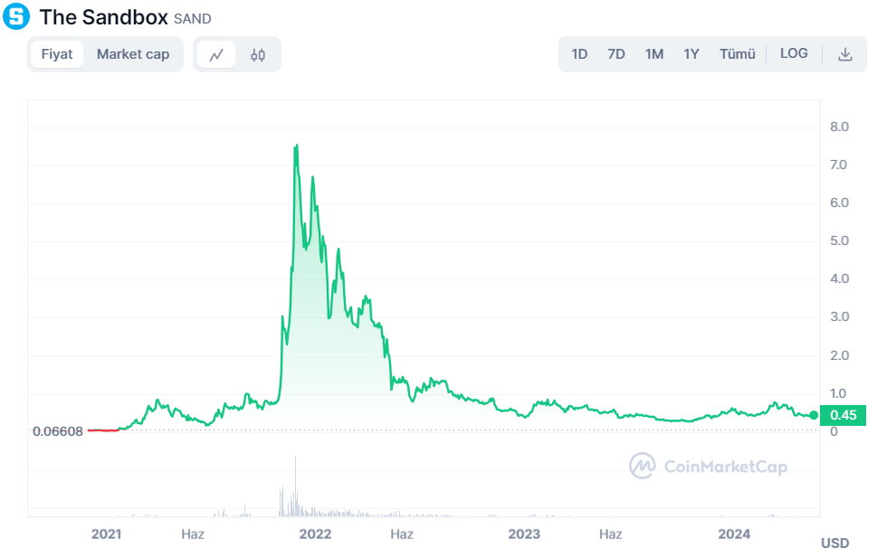Viewport: 877px width, 557px height.
Task: Set time range to 1M
Action: pos(654,54)
